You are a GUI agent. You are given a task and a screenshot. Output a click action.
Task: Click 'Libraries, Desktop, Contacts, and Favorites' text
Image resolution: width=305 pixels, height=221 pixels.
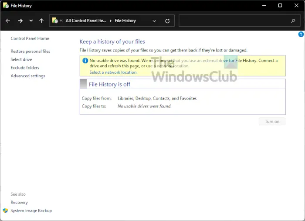(x=157, y=98)
